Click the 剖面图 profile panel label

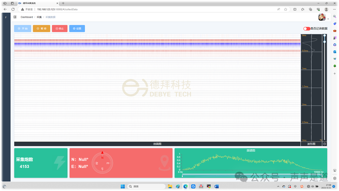[x=157, y=144]
